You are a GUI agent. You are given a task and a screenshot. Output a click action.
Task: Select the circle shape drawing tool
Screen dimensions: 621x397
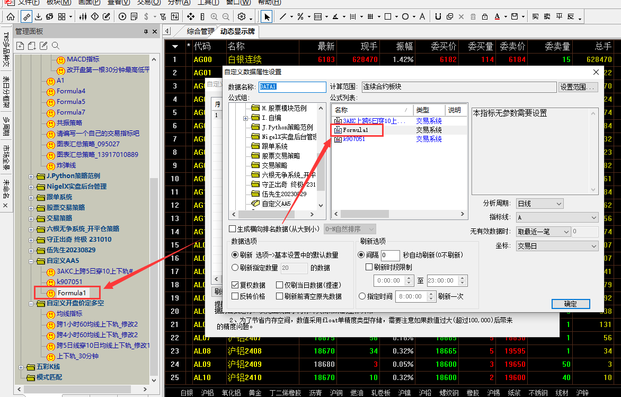tap(405, 16)
